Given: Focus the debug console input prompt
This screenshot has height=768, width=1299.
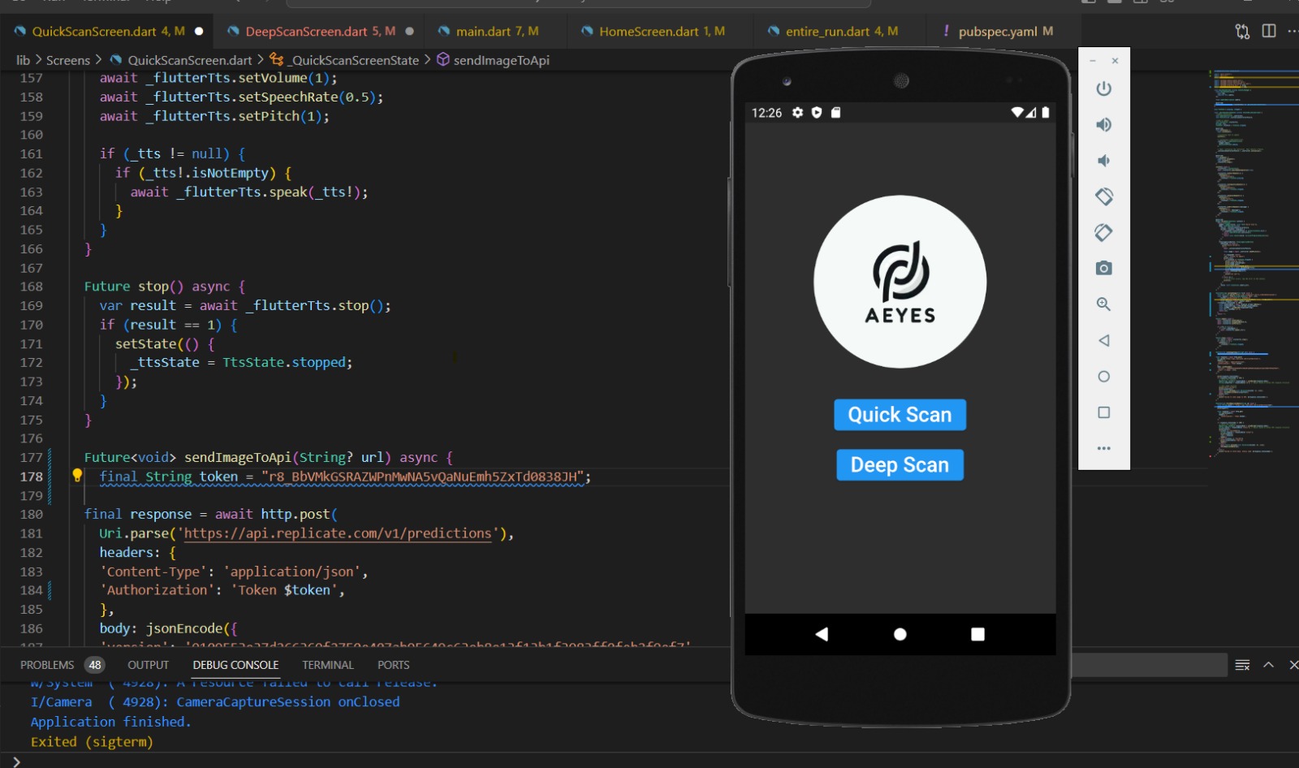Looking at the screenshot, I should [x=649, y=761].
